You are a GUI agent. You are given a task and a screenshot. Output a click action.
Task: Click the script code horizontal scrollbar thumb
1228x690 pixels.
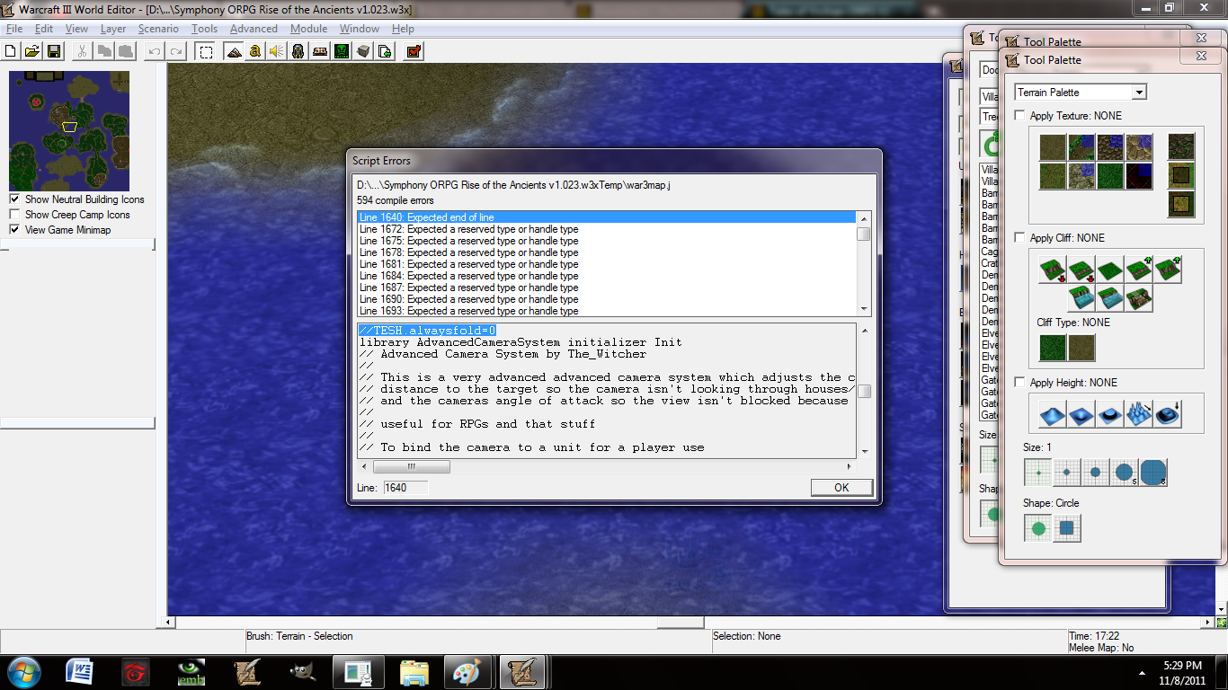(x=411, y=466)
